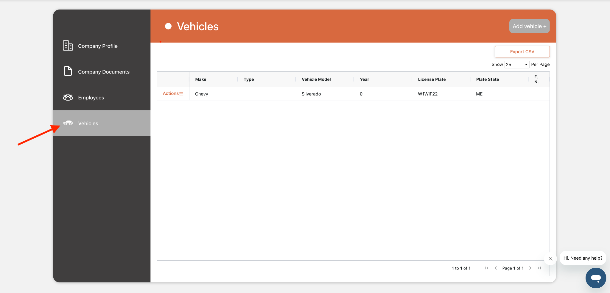The image size is (610, 293).
Task: Sort by the Make column header
Action: click(201, 79)
